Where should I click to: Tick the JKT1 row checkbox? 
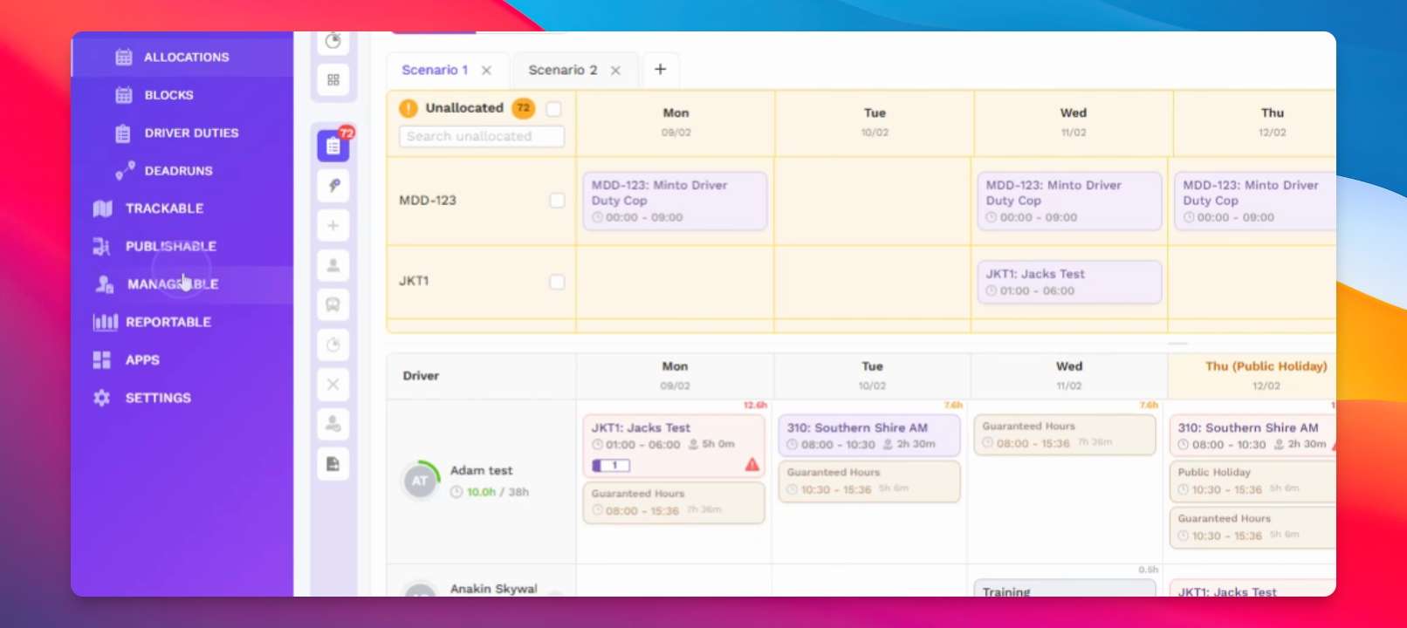tap(557, 282)
